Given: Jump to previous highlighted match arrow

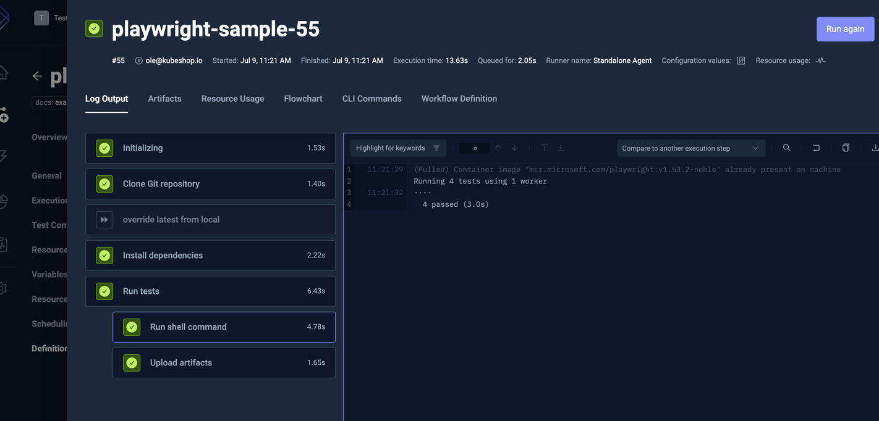Looking at the screenshot, I should [498, 148].
